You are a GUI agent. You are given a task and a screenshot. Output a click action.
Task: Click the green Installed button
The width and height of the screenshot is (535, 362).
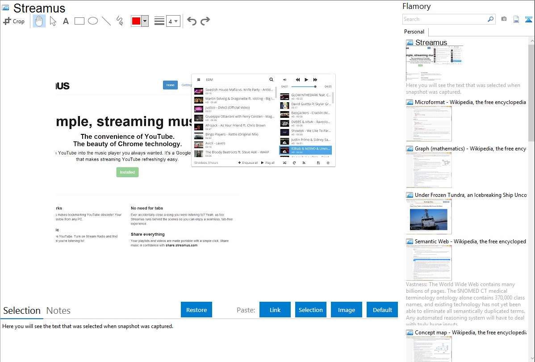[x=127, y=172]
